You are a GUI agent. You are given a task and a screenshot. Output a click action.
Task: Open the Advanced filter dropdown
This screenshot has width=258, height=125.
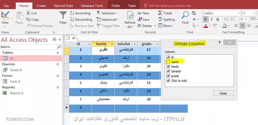pyautogui.click(x=108, y=20)
